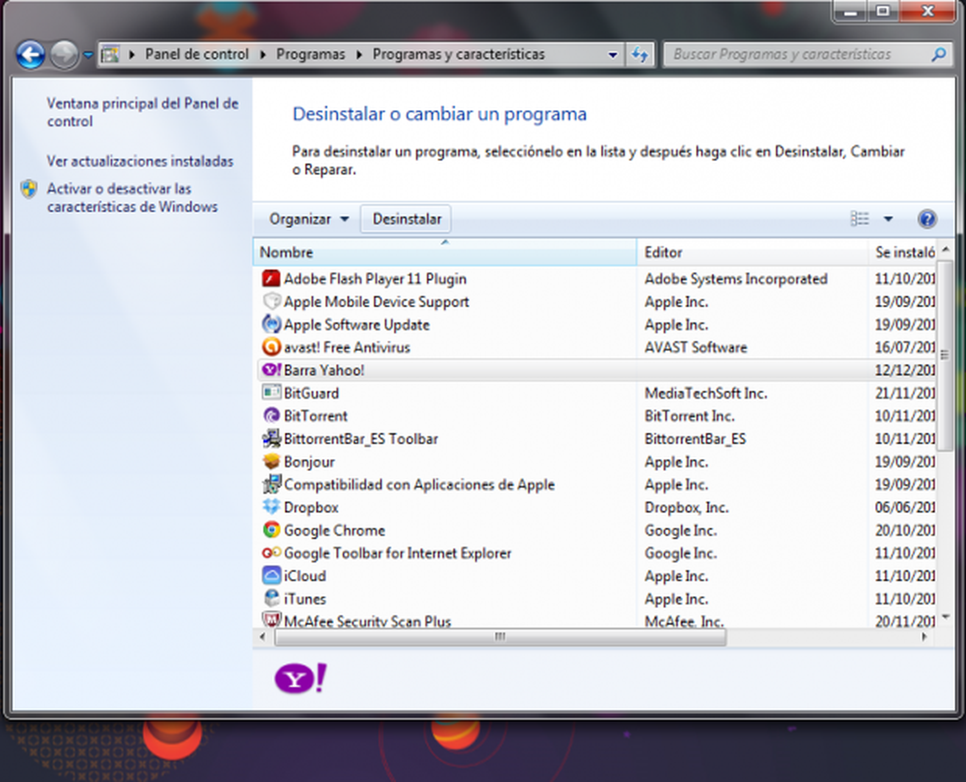Click the change view icon
The image size is (966, 782).
(x=859, y=219)
